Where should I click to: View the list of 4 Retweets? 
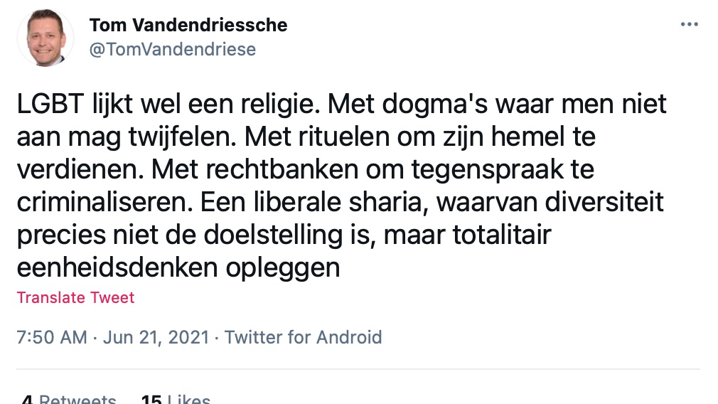tap(68, 400)
